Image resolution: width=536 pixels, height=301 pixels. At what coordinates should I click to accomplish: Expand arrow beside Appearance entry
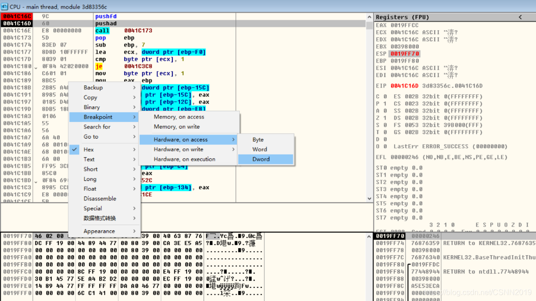pyautogui.click(x=134, y=231)
